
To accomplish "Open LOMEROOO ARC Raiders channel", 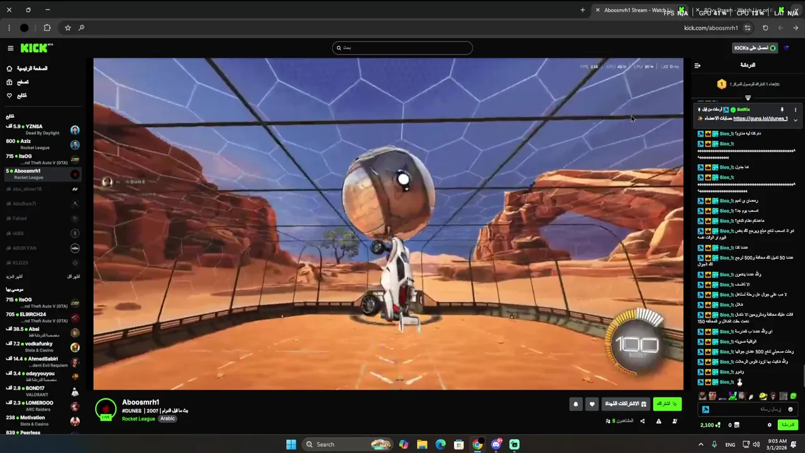I will 43,406.
